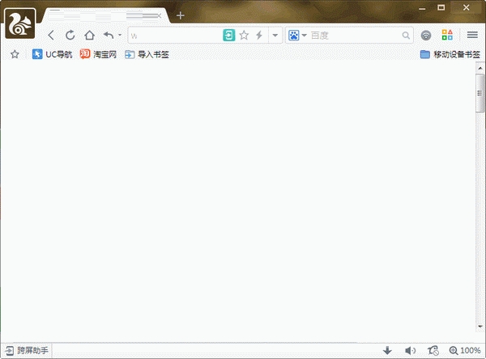Click the 导入书签 import bookmarks button
Screen dimensions: 486x359
point(147,54)
